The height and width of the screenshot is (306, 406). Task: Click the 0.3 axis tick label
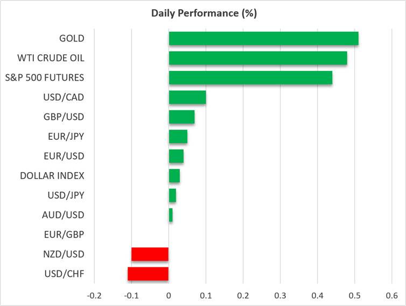[x=280, y=295]
